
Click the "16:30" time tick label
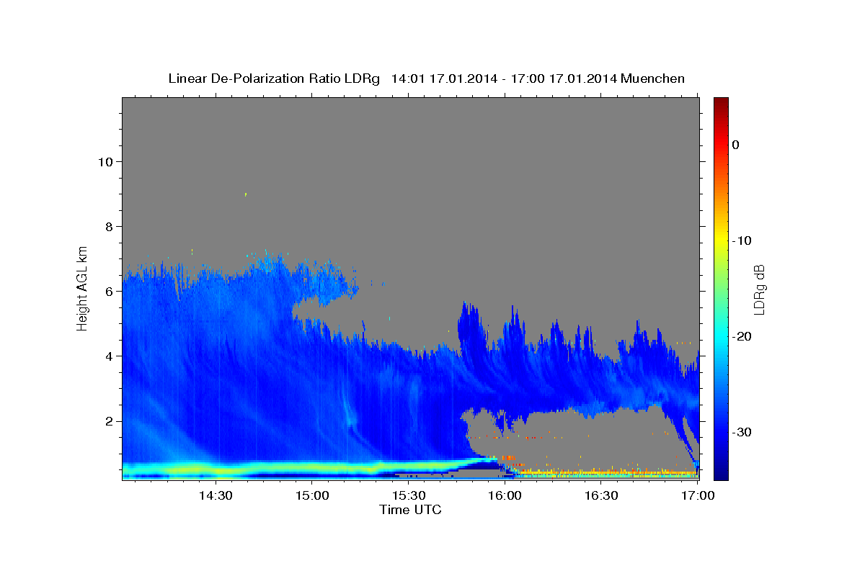(x=601, y=496)
